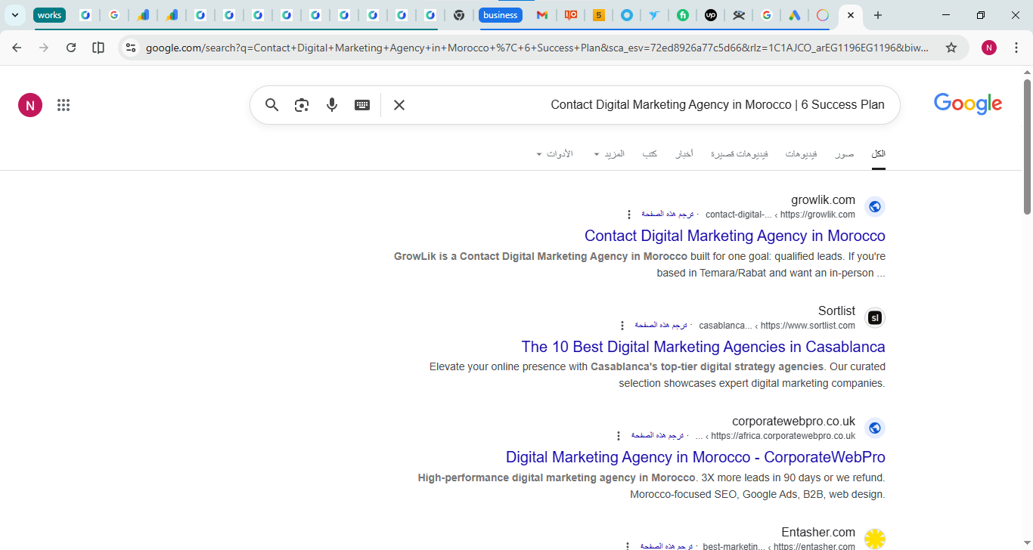Open the Google apps launcher grid

64,104
